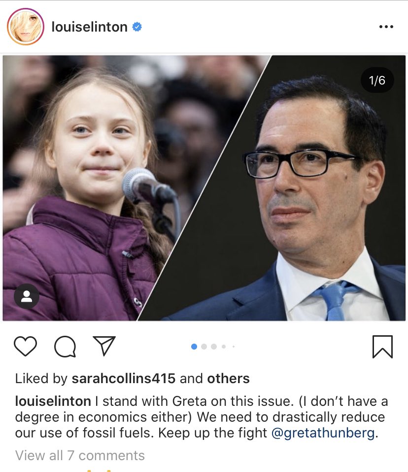408x472 pixels.
Task: Expand View all 7 comments
Action: (80, 455)
